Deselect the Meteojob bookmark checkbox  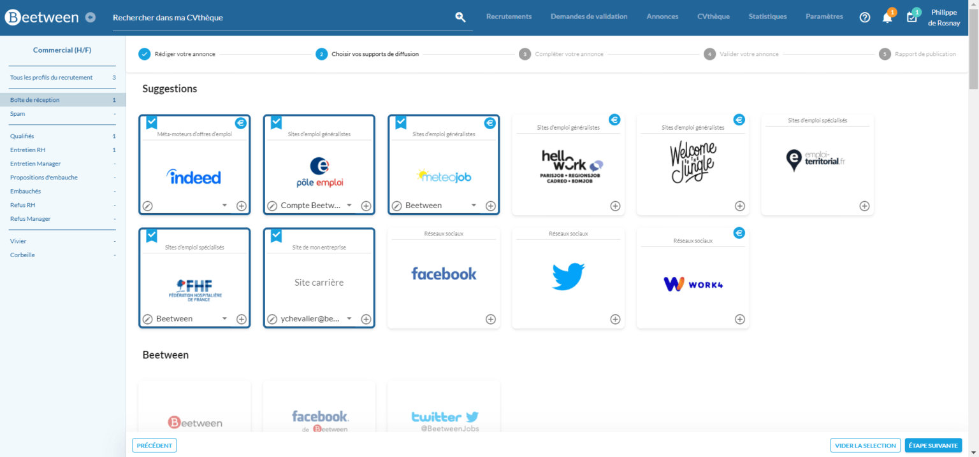tap(401, 122)
